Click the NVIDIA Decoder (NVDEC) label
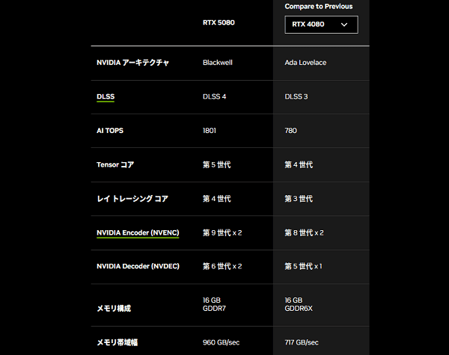449x355 pixels. click(138, 266)
